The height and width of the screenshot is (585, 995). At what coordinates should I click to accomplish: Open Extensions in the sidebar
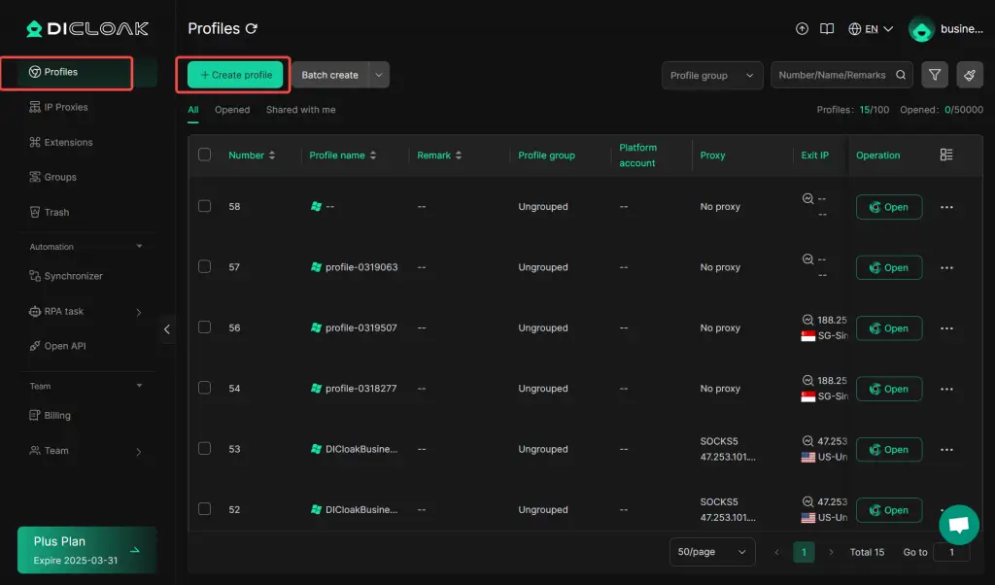(x=68, y=143)
